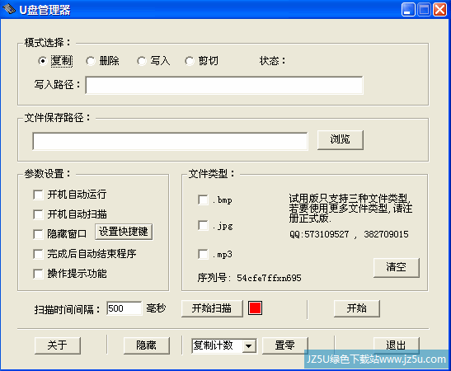The image size is (451, 371).
Task: Click the red scan status indicator square
Action: click(x=255, y=308)
